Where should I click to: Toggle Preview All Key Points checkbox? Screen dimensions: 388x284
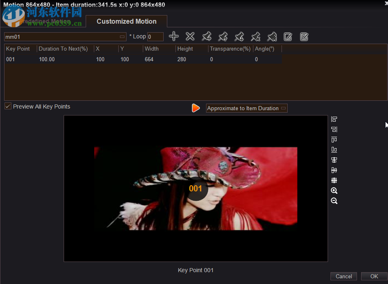coord(7,106)
